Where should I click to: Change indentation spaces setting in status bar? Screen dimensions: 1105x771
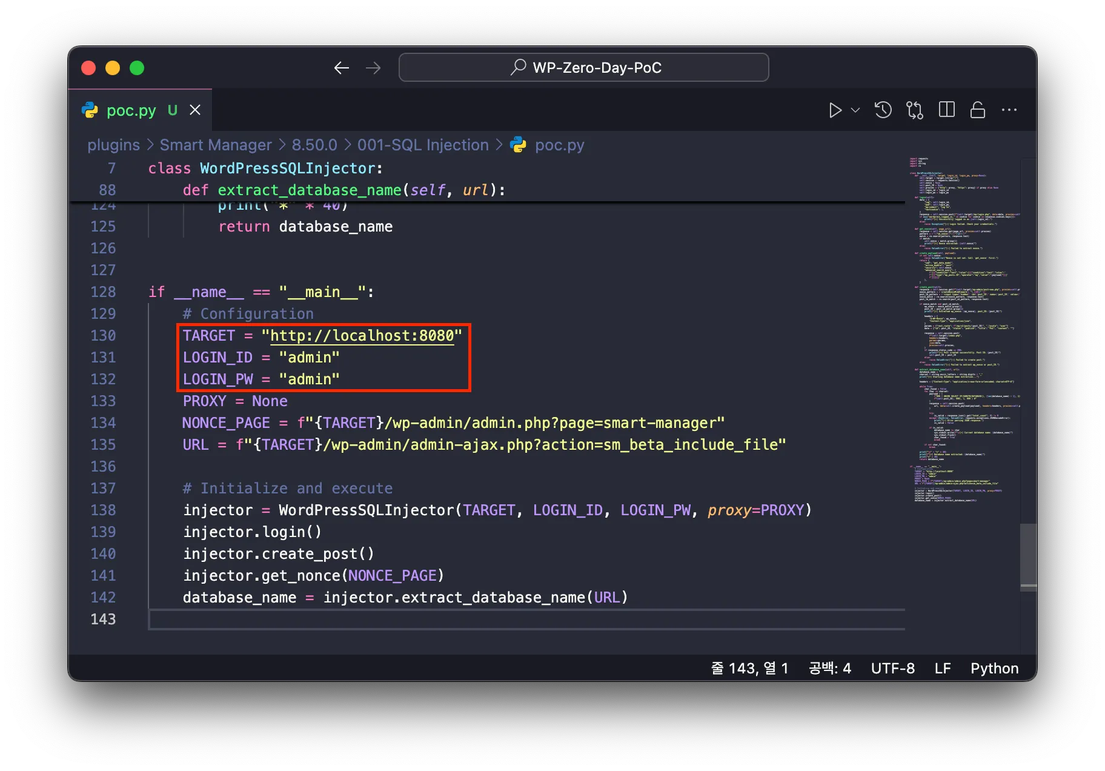[829, 668]
